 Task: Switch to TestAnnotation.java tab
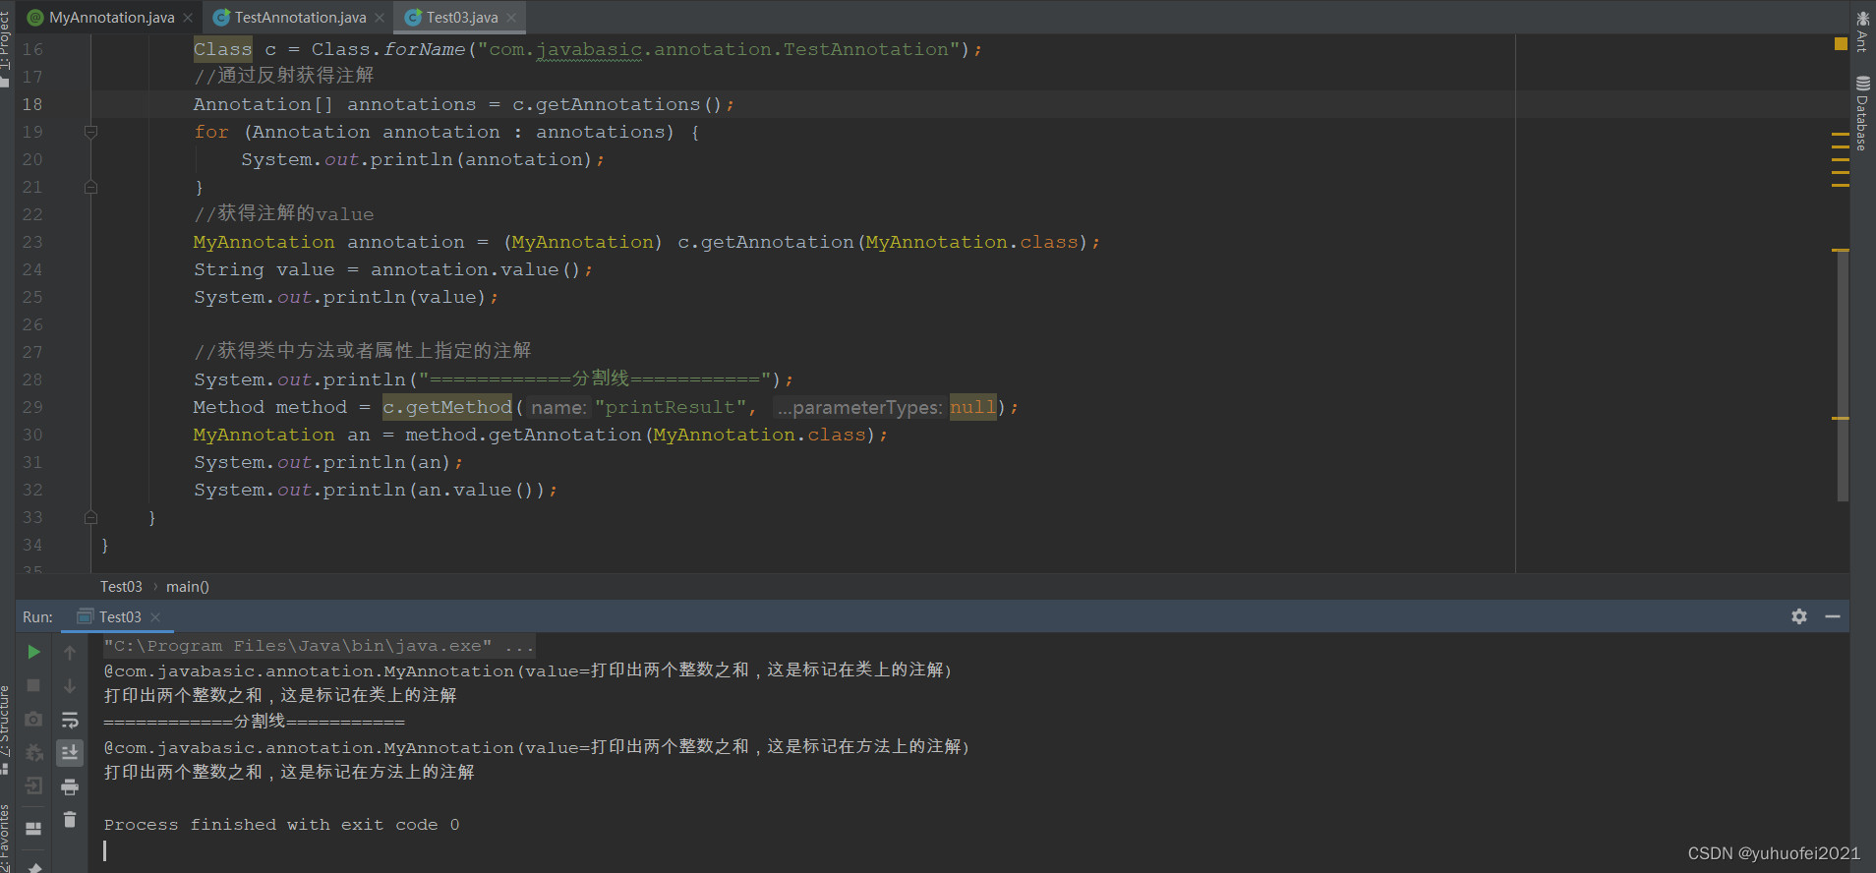coord(300,17)
